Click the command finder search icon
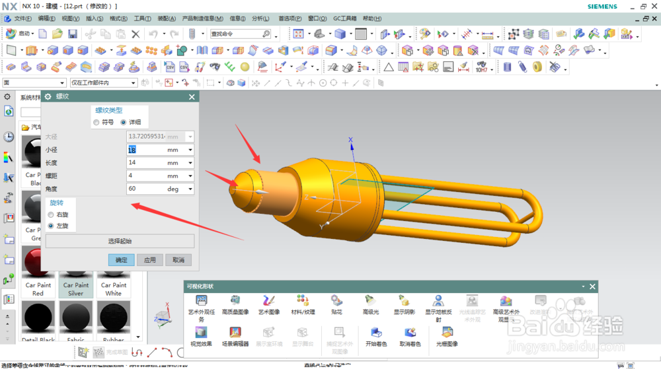This screenshot has height=369, width=661. pyautogui.click(x=266, y=34)
